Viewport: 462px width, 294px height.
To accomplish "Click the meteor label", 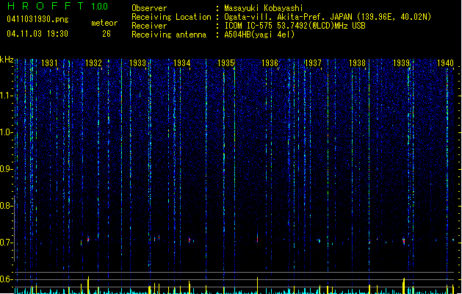I will click(x=104, y=23).
